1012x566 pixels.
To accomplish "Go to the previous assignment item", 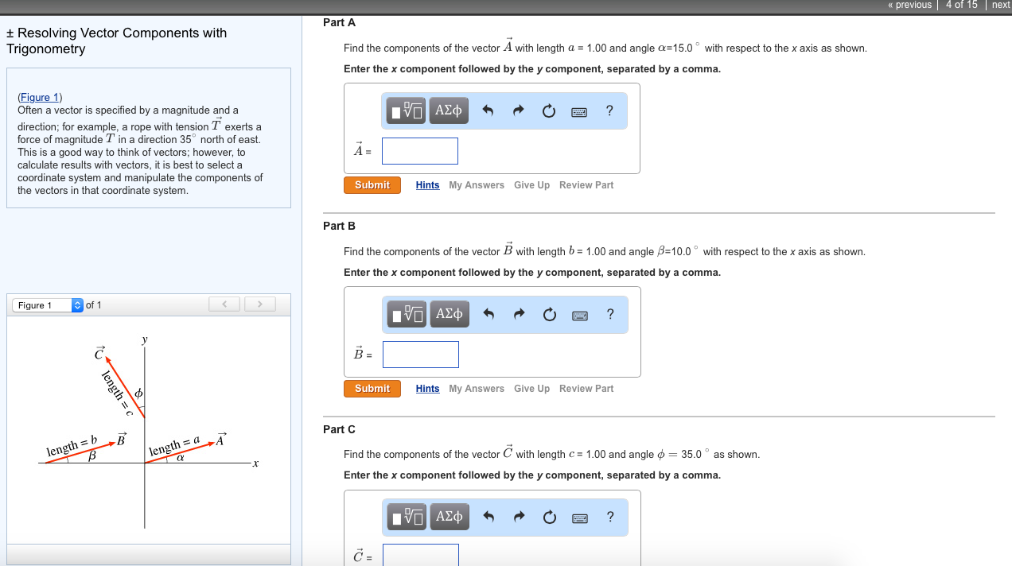I will click(x=909, y=5).
